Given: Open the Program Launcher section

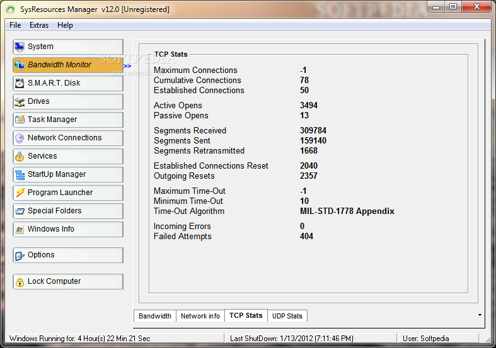Looking at the screenshot, I should (x=68, y=193).
